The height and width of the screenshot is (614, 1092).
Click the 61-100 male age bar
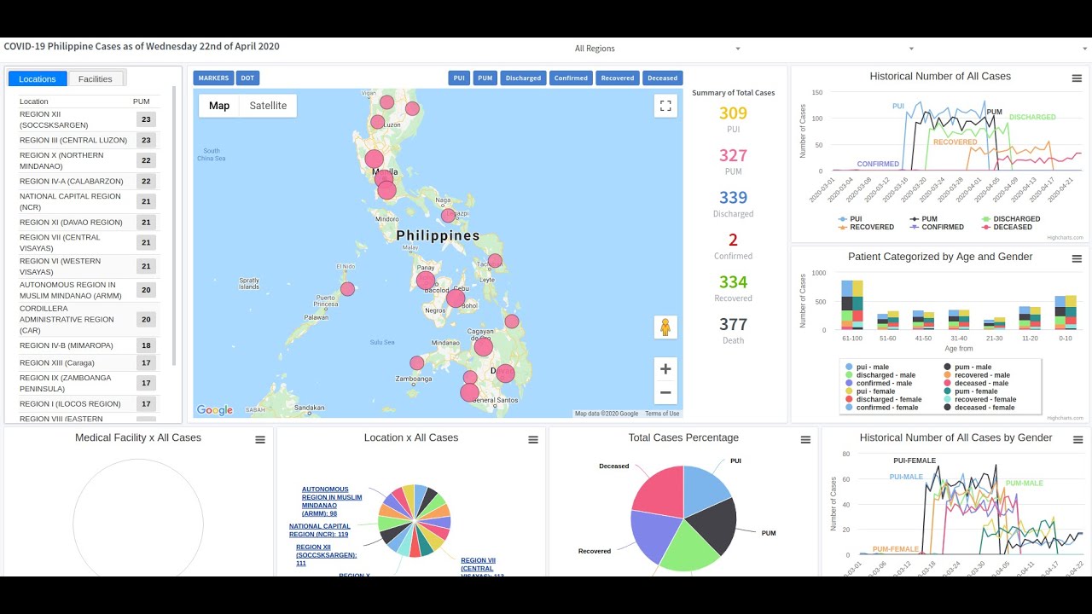pos(846,304)
